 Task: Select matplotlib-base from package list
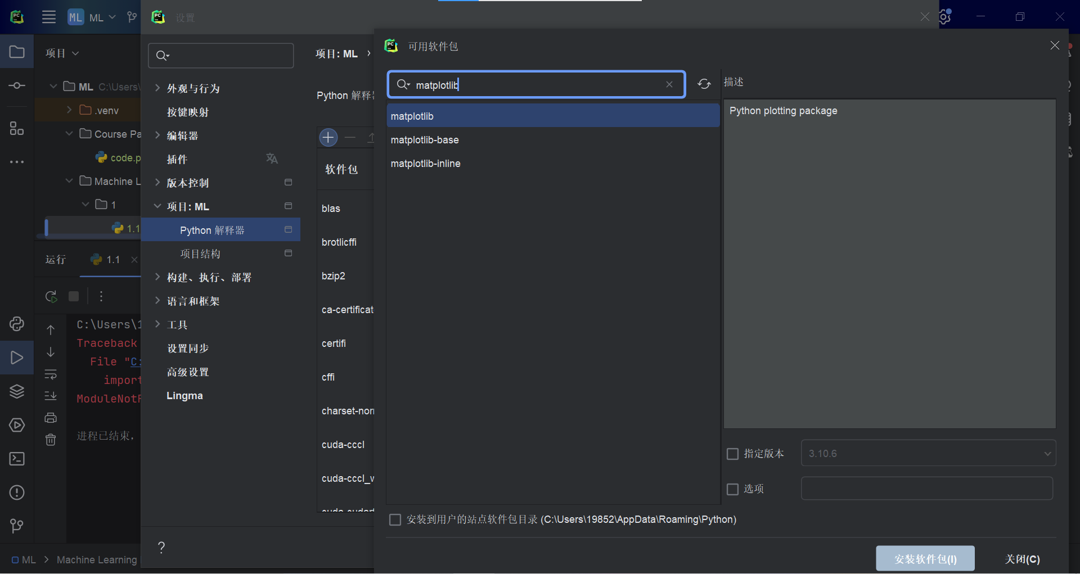click(x=425, y=140)
